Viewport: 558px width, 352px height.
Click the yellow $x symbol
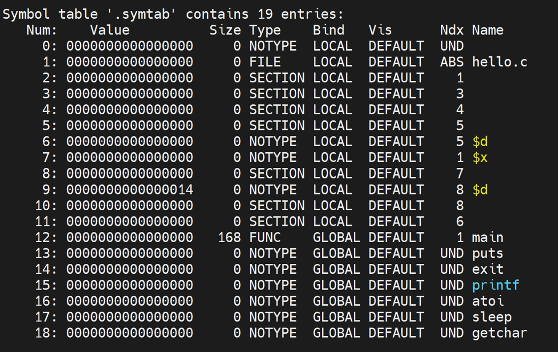tap(480, 158)
